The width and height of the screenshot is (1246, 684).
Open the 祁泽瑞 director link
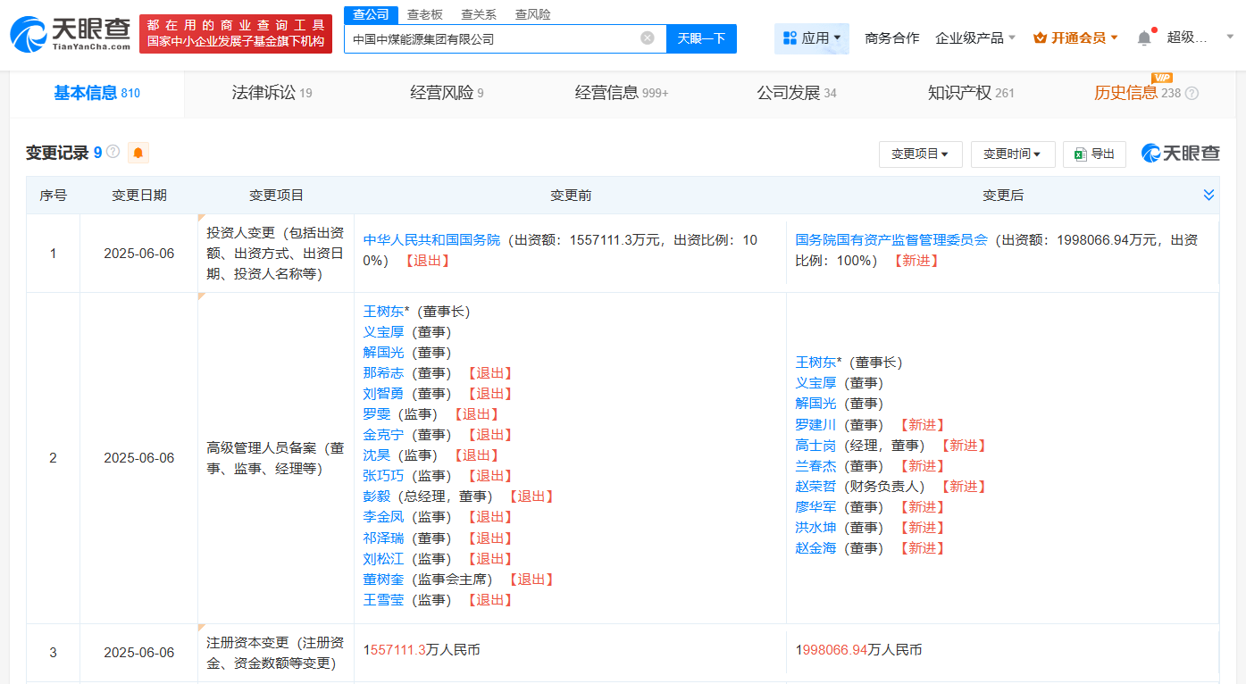[x=383, y=538]
